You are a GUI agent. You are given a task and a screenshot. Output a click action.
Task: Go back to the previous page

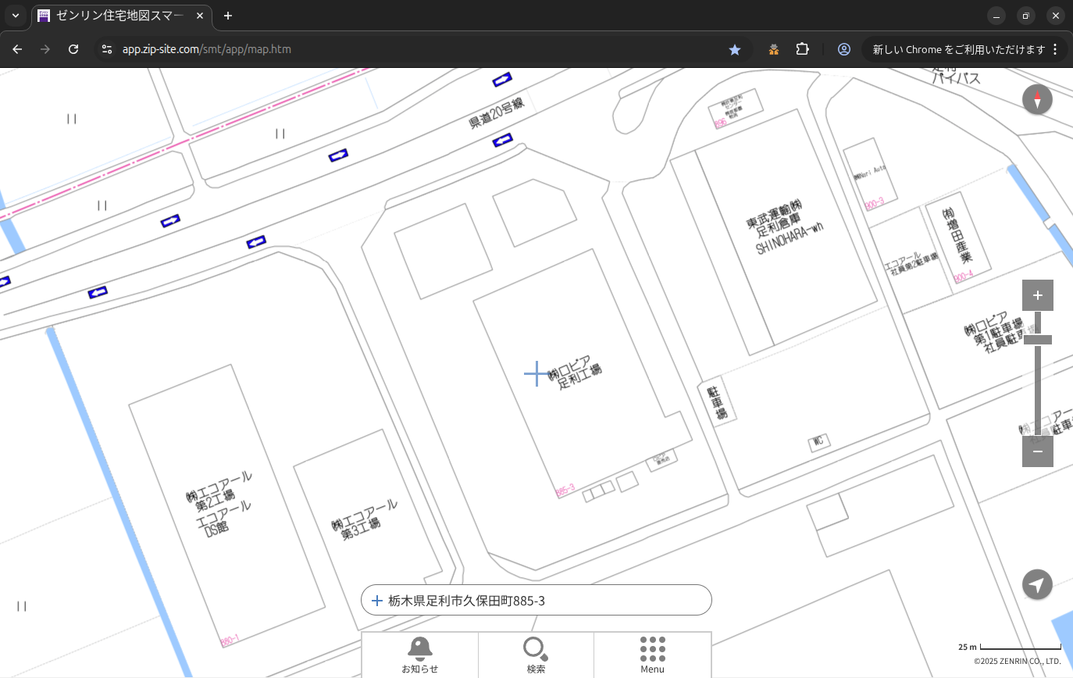[17, 49]
